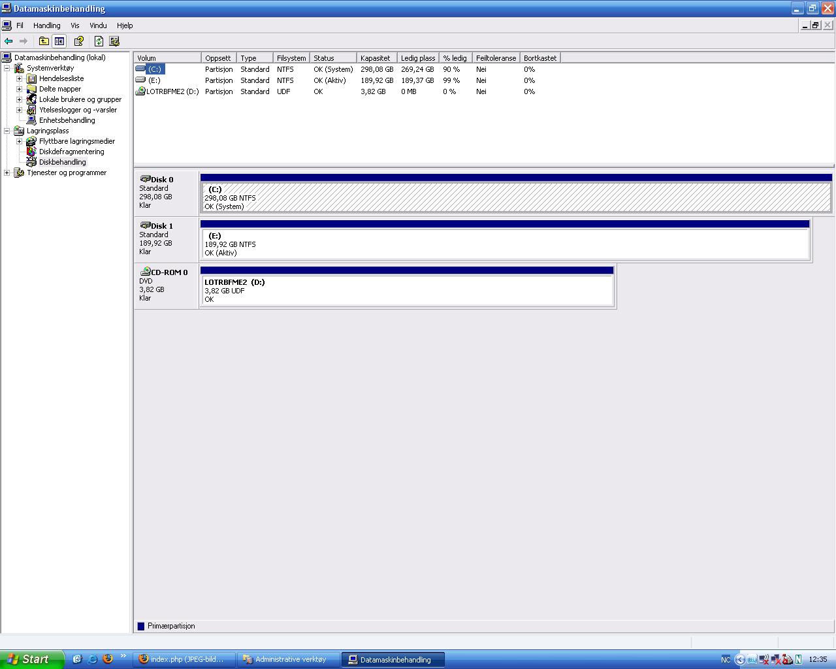Click the Refresh toolbar icon

pyautogui.click(x=99, y=41)
